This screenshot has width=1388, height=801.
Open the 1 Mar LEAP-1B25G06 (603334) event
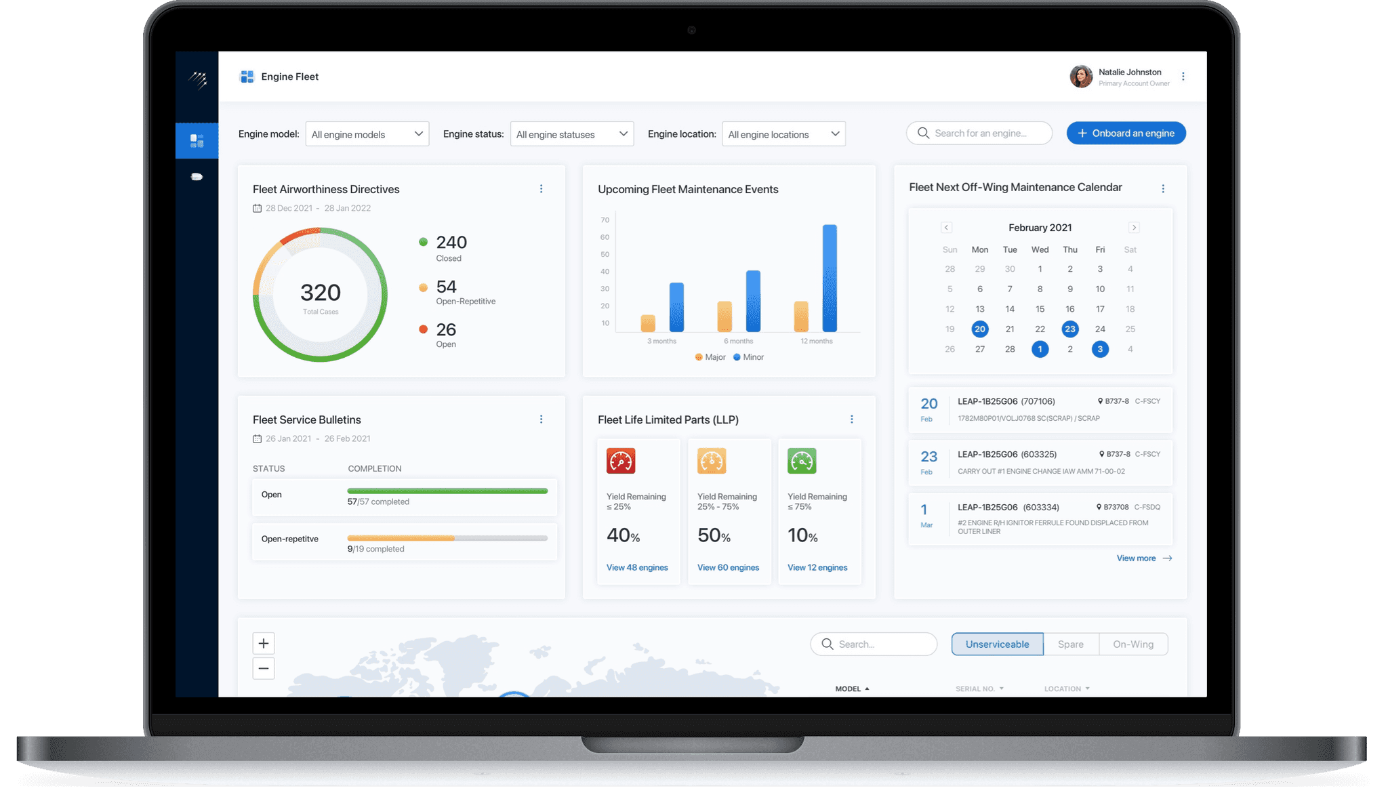pos(1040,519)
